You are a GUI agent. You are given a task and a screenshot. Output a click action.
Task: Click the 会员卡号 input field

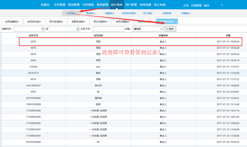coord(108,29)
